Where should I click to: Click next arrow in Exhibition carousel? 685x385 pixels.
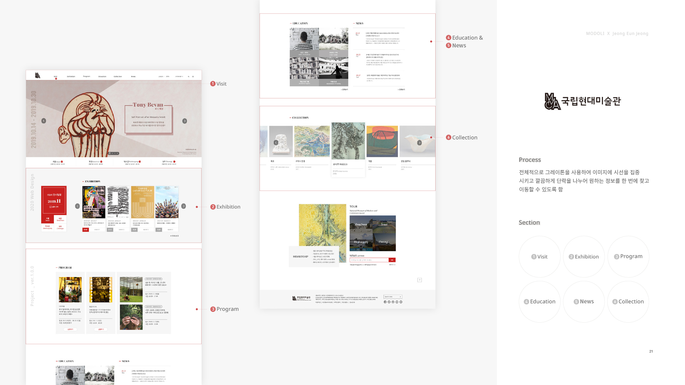pos(183,206)
